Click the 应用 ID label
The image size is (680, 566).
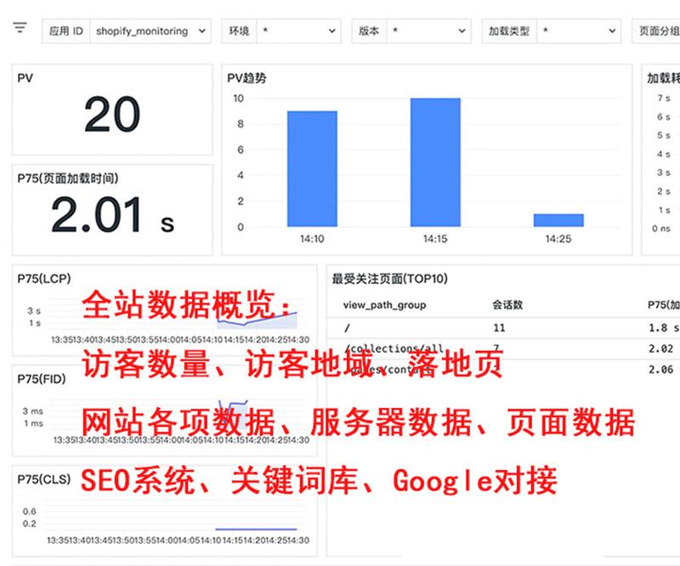[x=66, y=31]
